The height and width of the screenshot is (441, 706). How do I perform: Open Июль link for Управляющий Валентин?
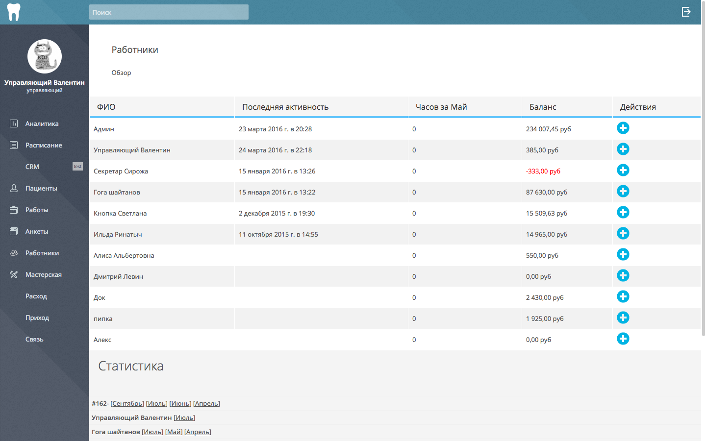pos(184,417)
